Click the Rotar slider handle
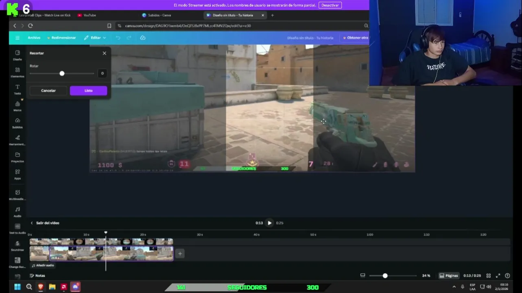522x293 pixels. tap(62, 74)
